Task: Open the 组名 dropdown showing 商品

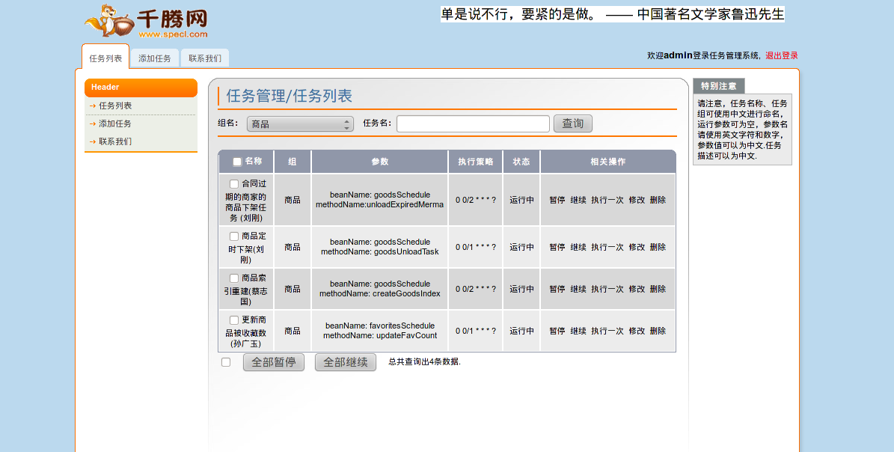Action: pos(300,124)
